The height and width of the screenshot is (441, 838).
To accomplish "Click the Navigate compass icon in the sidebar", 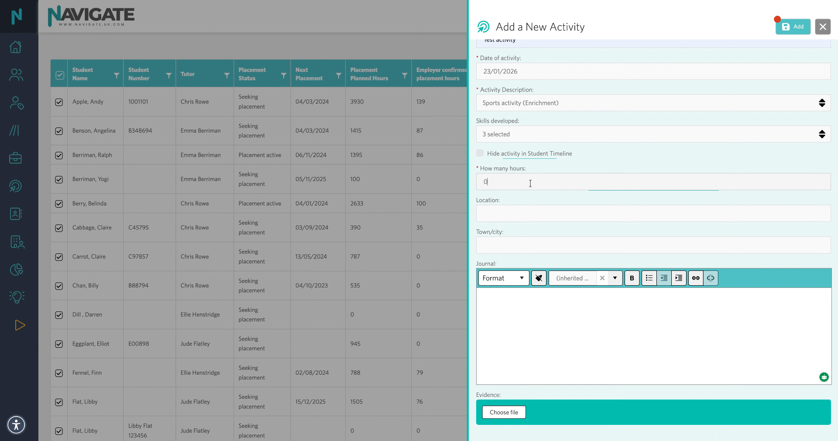I will 16,185.
